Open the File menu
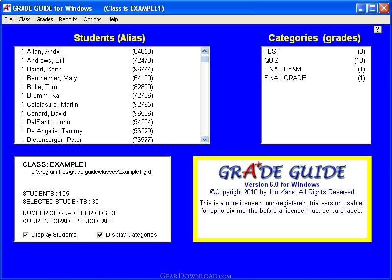This screenshot has height=280, width=392. point(8,19)
